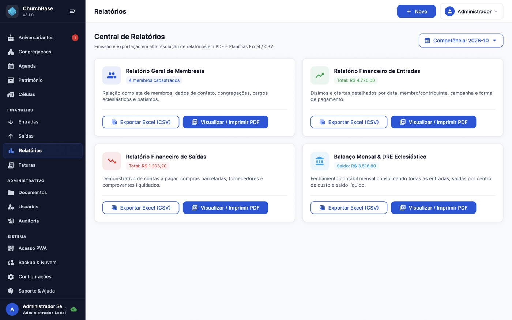This screenshot has height=320, width=512.
Task: Click the red notification badge on Aniversariantes
Action: click(75, 38)
